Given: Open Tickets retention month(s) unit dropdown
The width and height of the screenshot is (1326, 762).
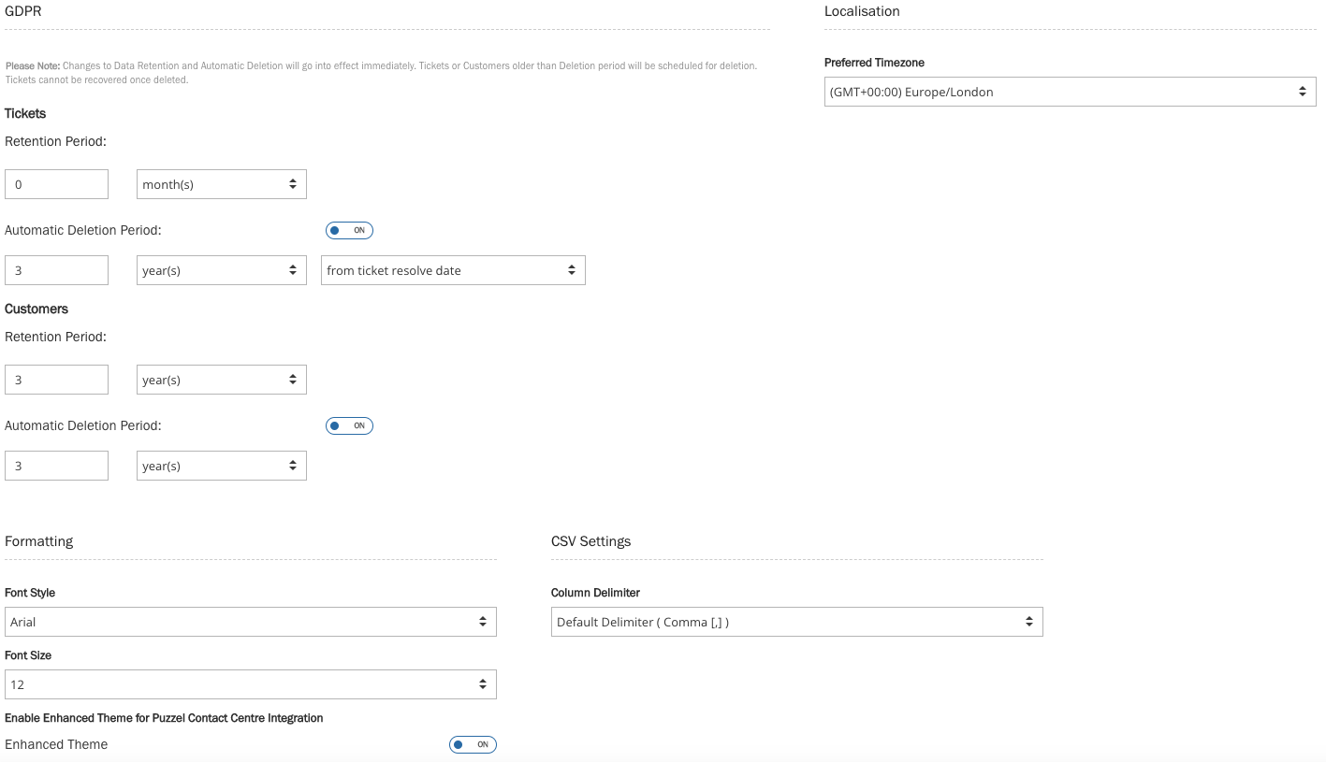Looking at the screenshot, I should pos(221,184).
